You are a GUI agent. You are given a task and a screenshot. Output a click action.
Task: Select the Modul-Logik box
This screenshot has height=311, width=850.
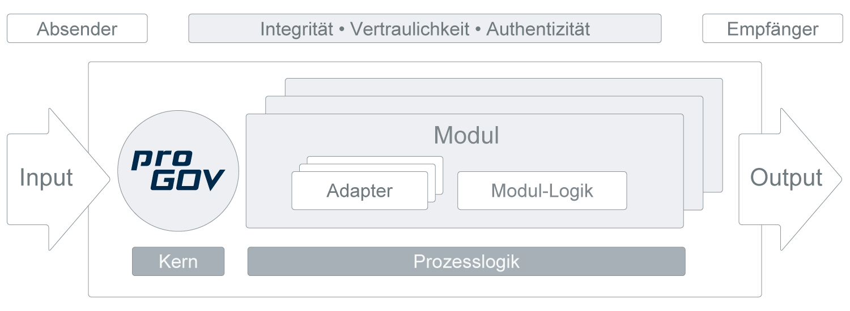click(542, 191)
